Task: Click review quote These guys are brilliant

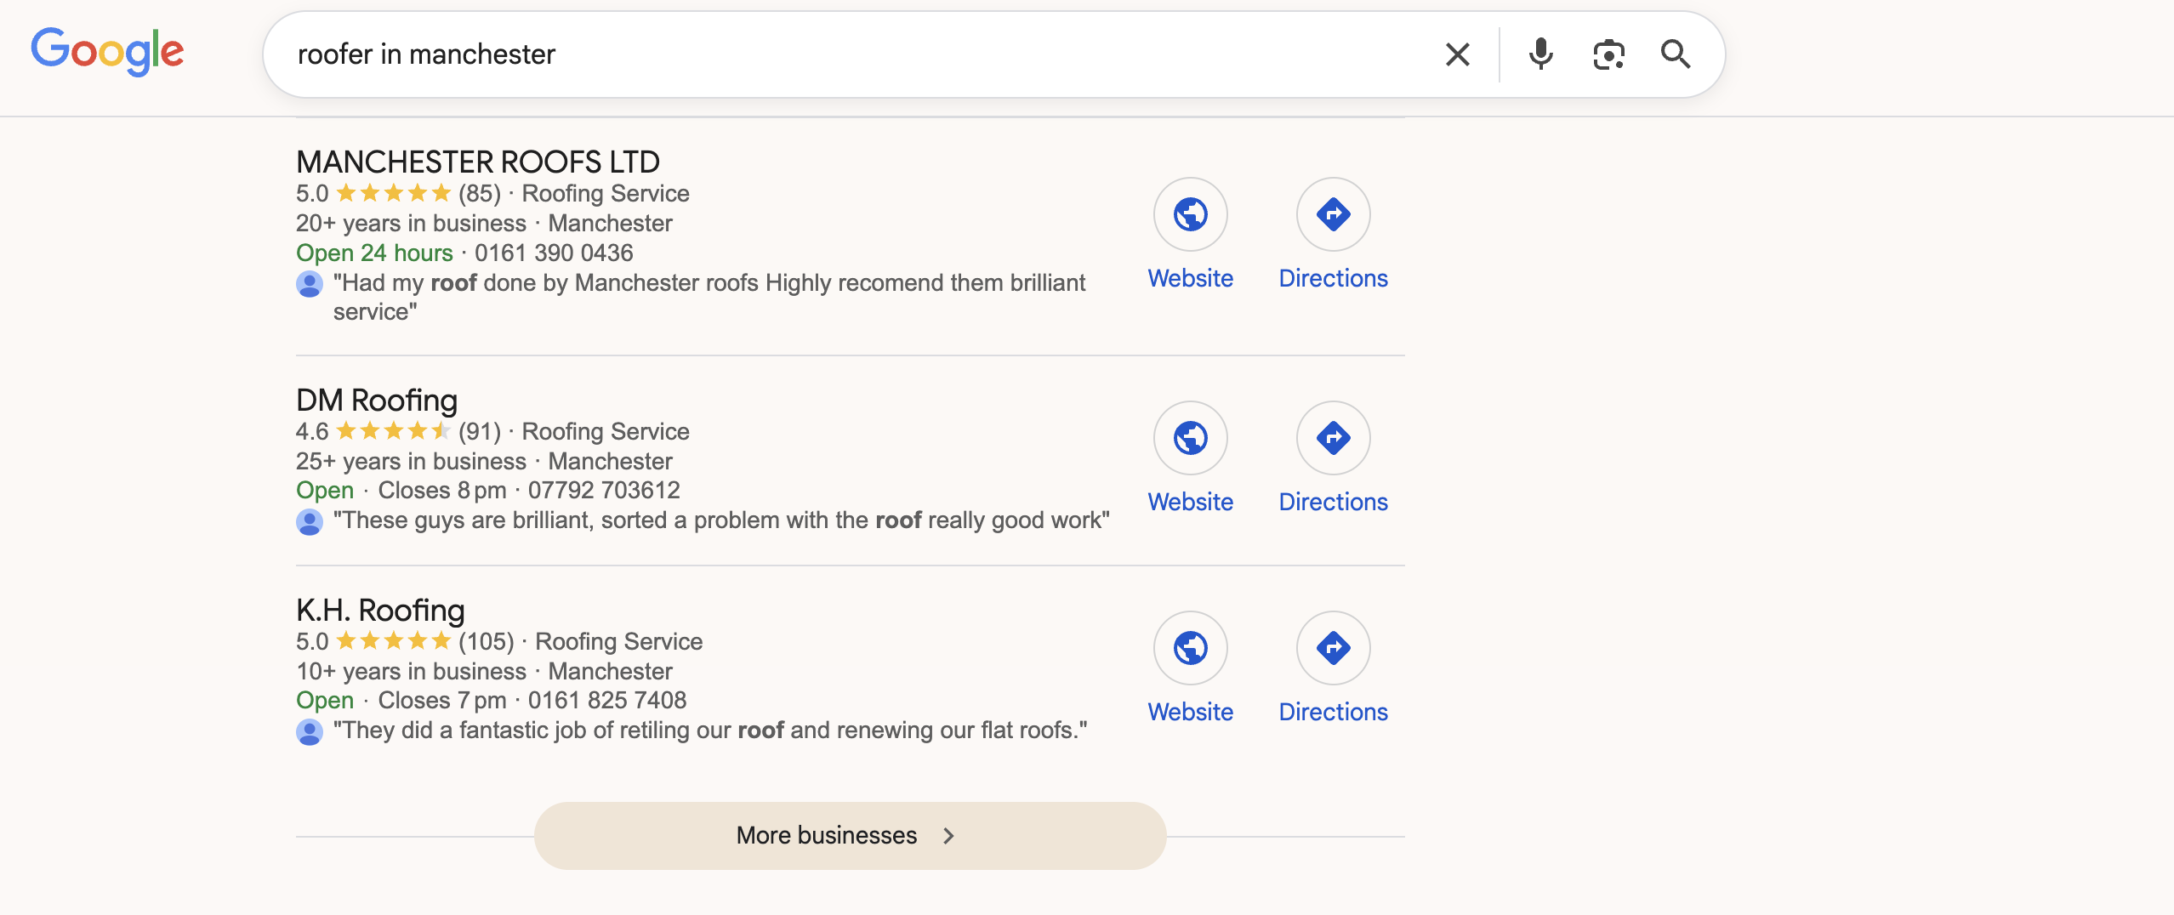Action: [721, 520]
